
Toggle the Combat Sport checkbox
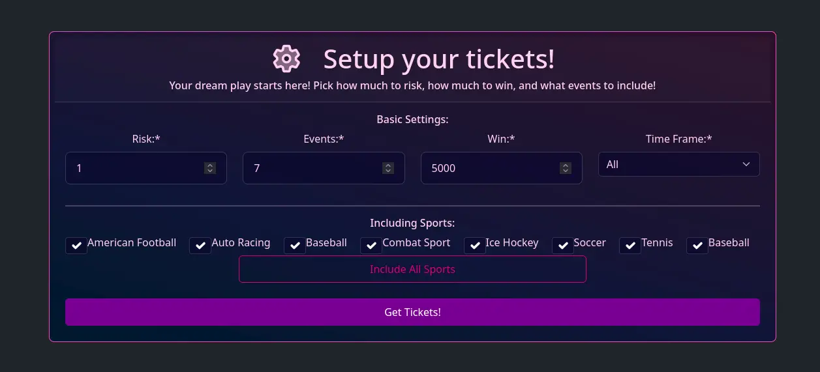[371, 246]
